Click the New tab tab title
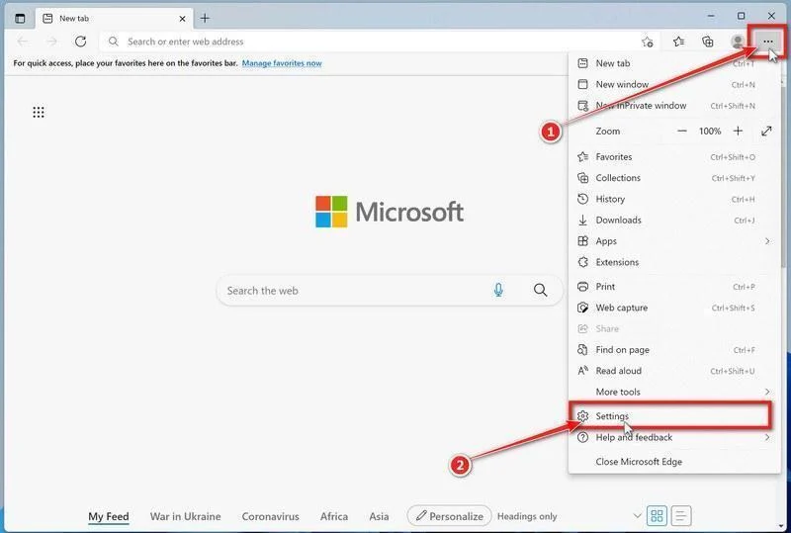This screenshot has height=533, width=791. click(x=74, y=19)
